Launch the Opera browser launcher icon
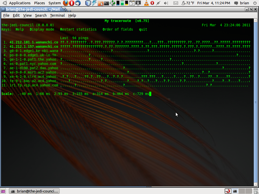259x194 pixels. coord(72,3)
